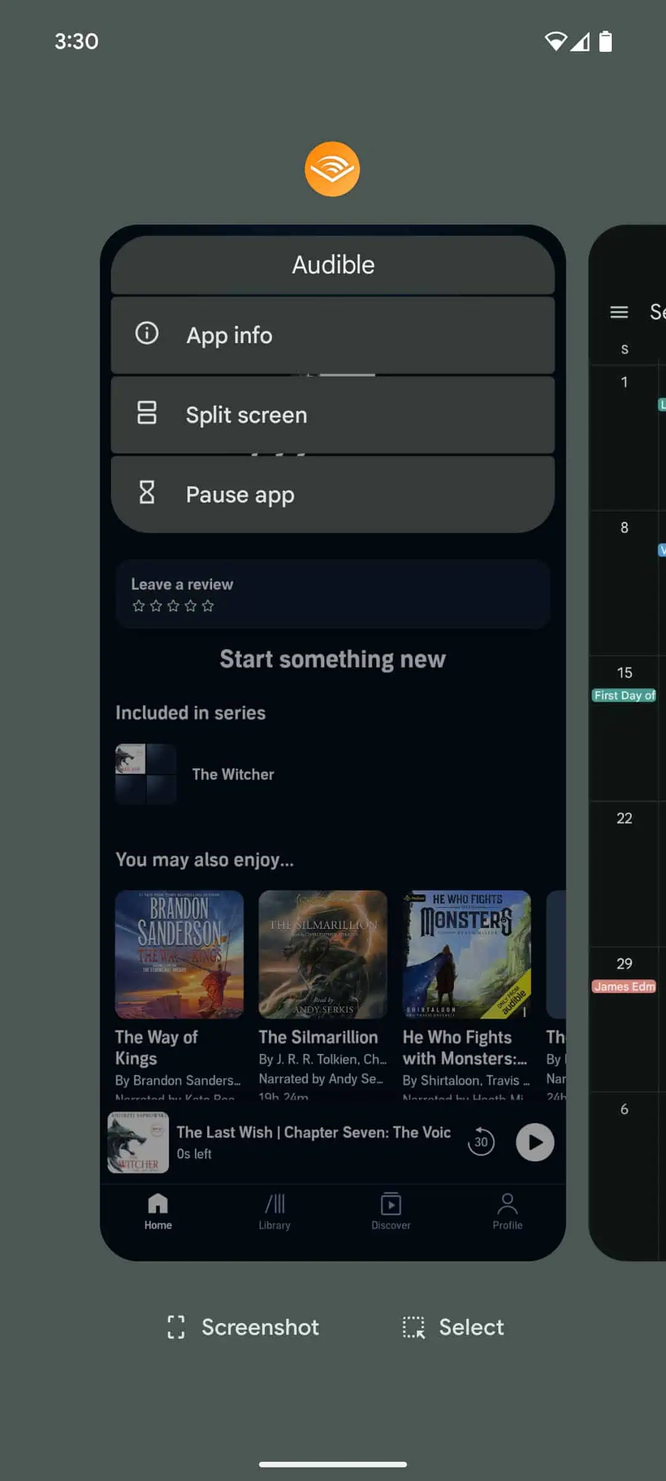Tap day 22 in the calendar card
This screenshot has height=1481, width=666.
624,818
